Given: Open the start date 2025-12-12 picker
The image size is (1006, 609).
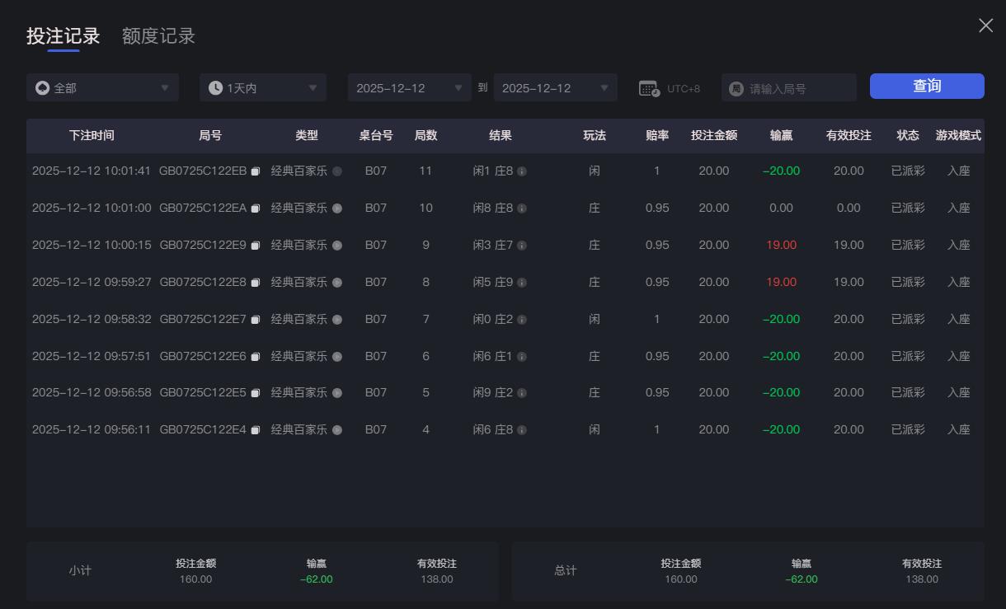Looking at the screenshot, I should click(409, 87).
